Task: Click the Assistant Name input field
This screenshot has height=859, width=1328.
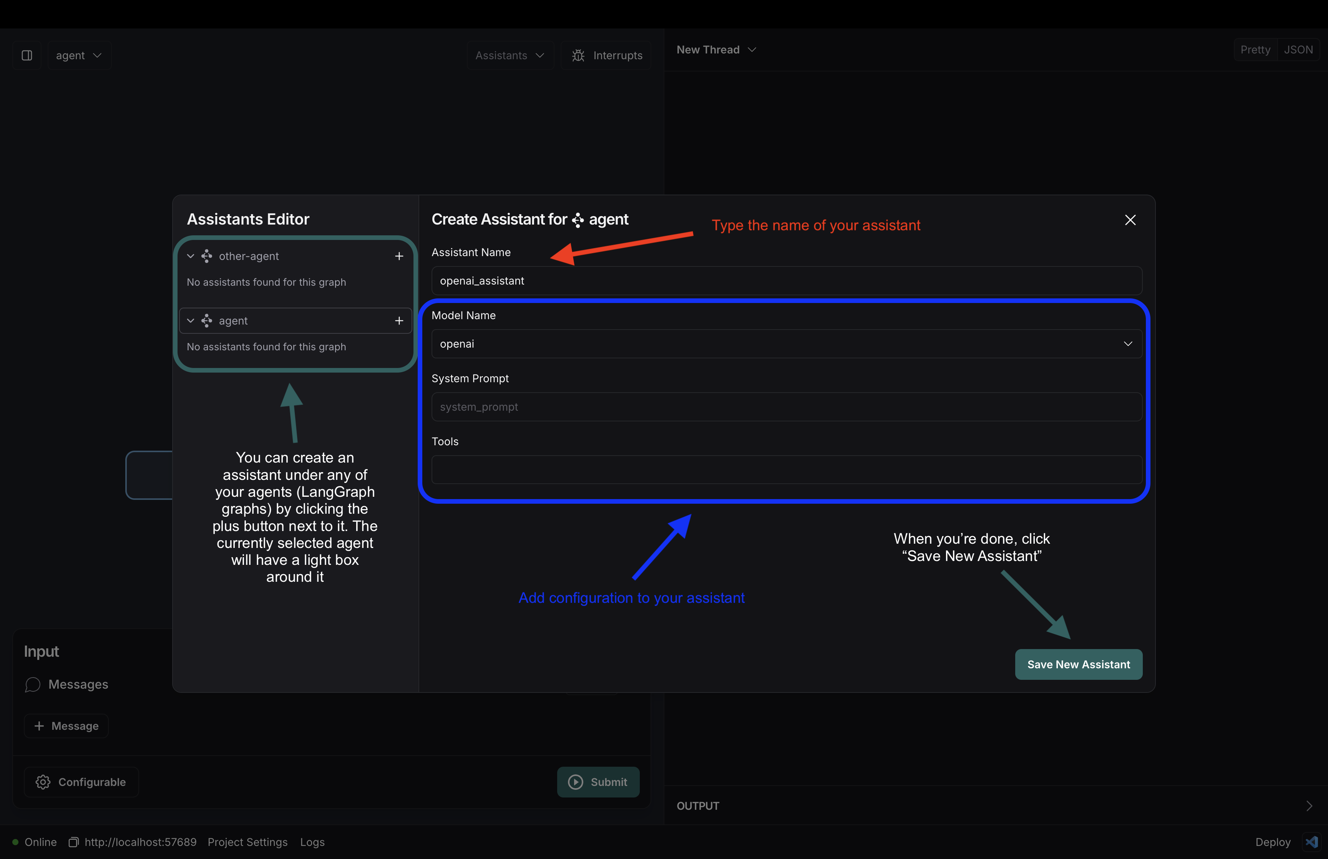Action: (786, 281)
